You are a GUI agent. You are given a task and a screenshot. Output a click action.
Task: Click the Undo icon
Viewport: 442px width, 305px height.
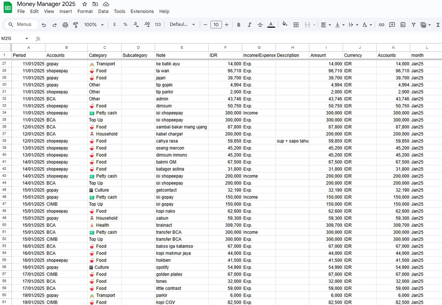(x=44, y=25)
